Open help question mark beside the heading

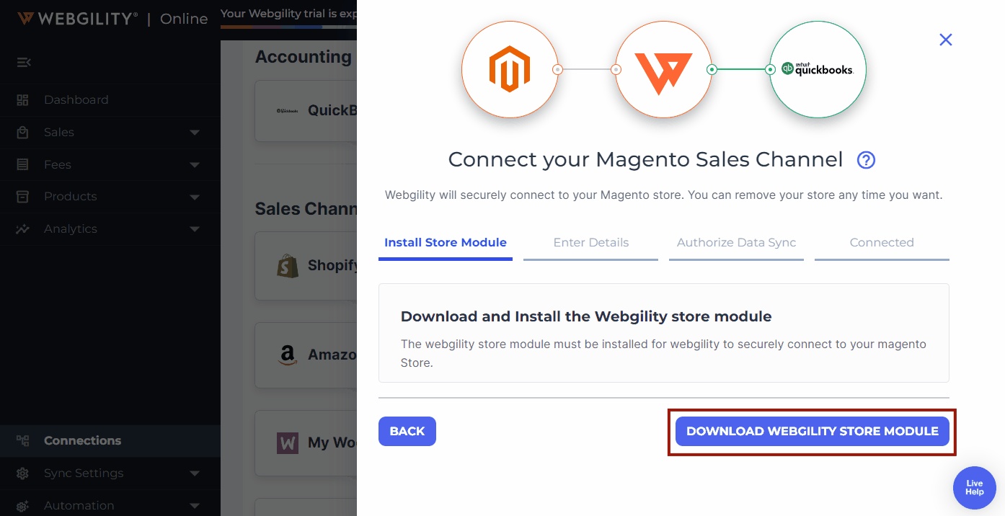(866, 160)
